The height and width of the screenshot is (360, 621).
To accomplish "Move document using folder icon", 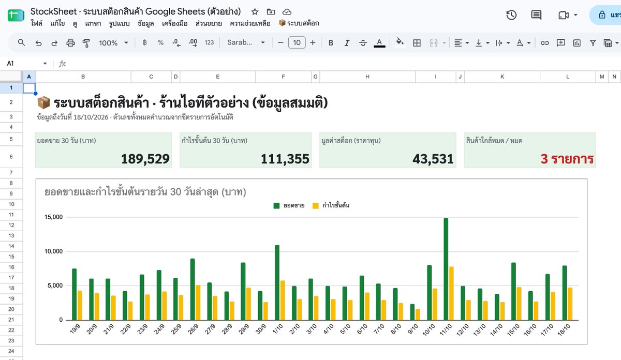I will [271, 11].
